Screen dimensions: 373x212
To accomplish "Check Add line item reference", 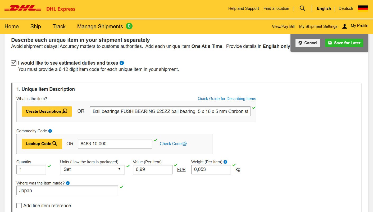I will pos(19,206).
